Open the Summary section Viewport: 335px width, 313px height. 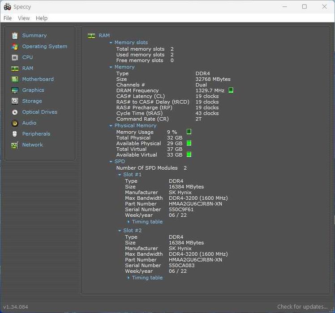click(x=34, y=35)
